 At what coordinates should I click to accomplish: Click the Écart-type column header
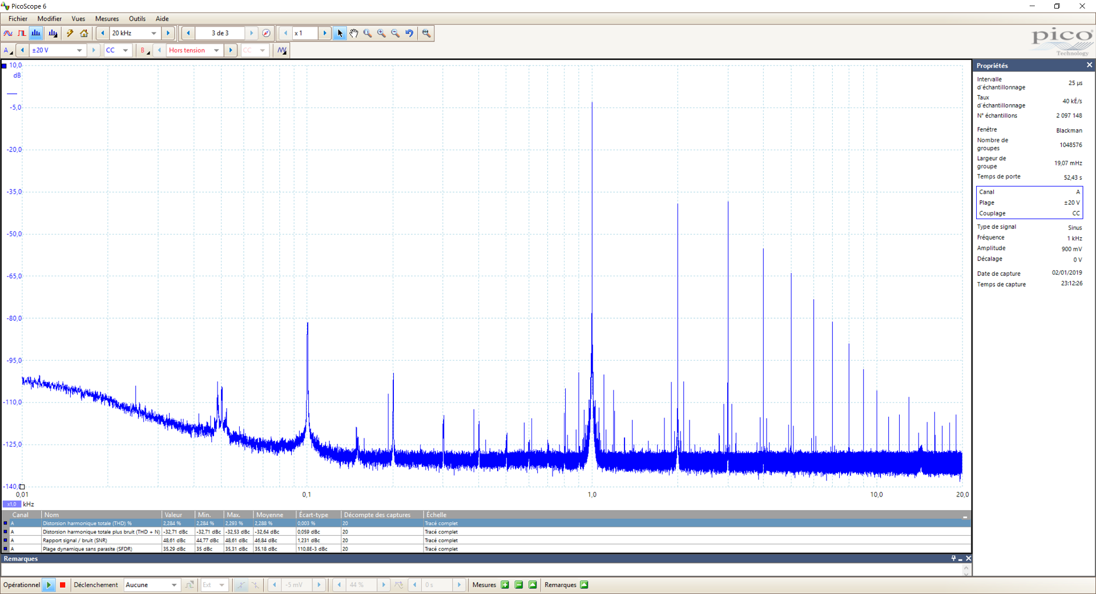pos(318,515)
